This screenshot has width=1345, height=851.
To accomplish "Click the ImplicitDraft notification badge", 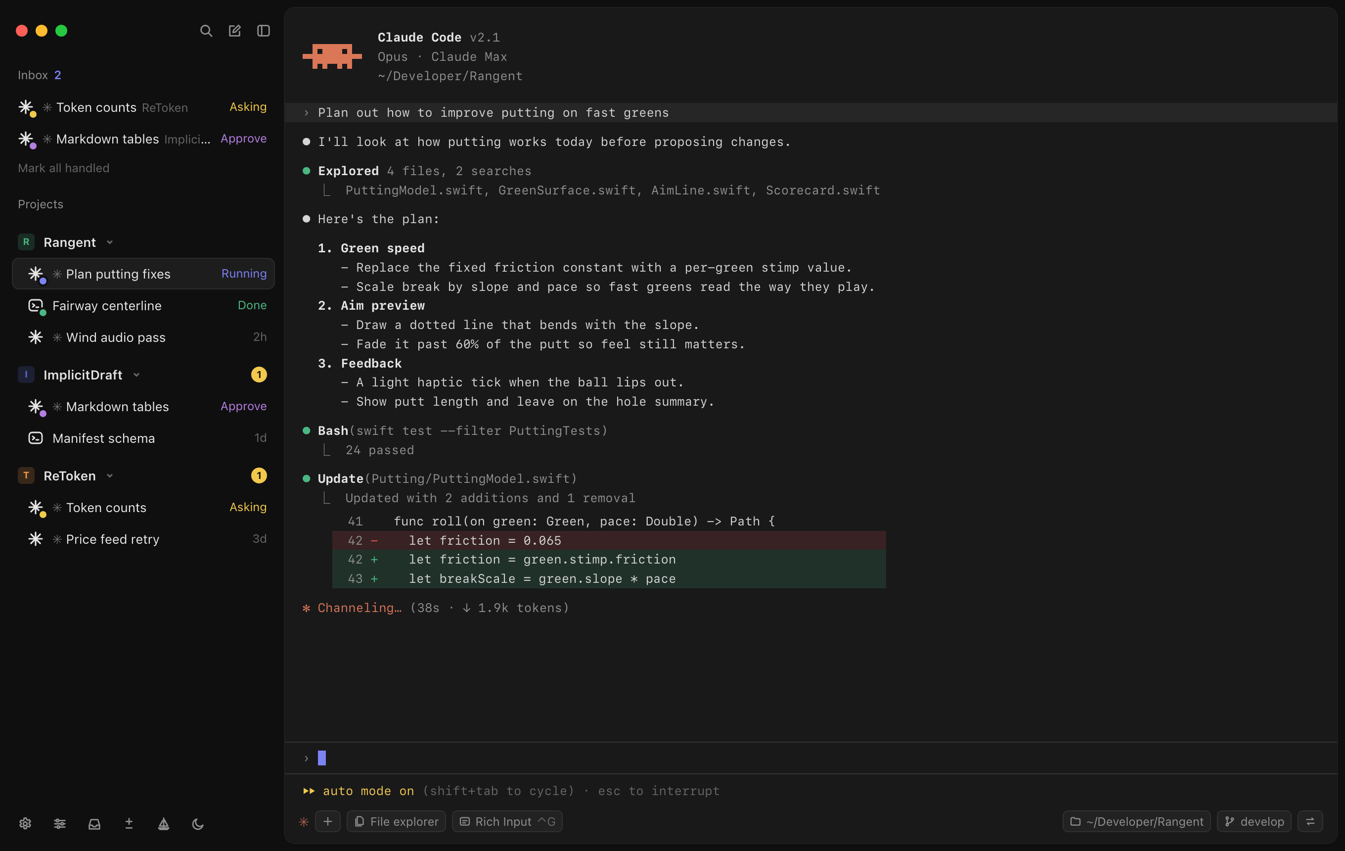I will tap(259, 375).
